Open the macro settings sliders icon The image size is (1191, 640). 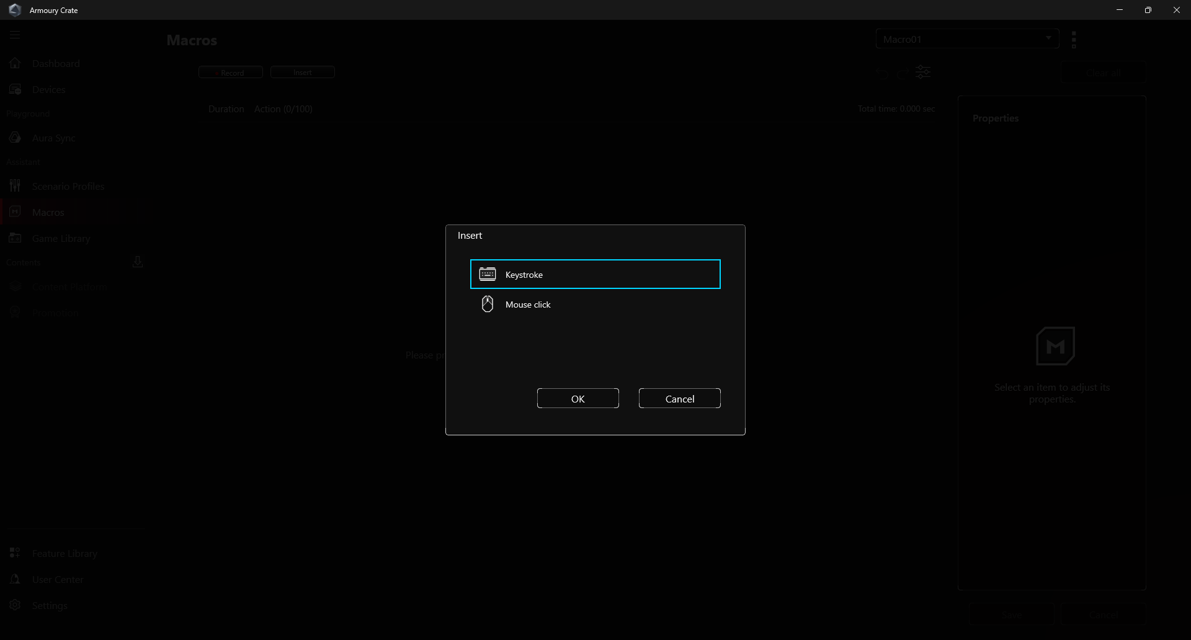pyautogui.click(x=923, y=73)
